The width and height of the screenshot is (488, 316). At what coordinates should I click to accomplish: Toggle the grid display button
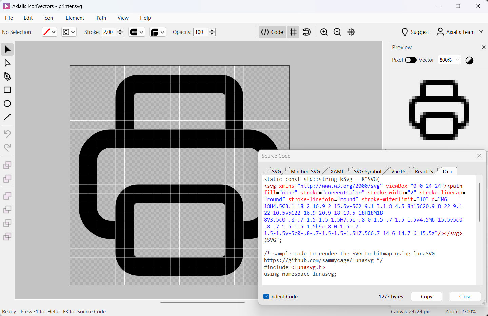(293, 32)
